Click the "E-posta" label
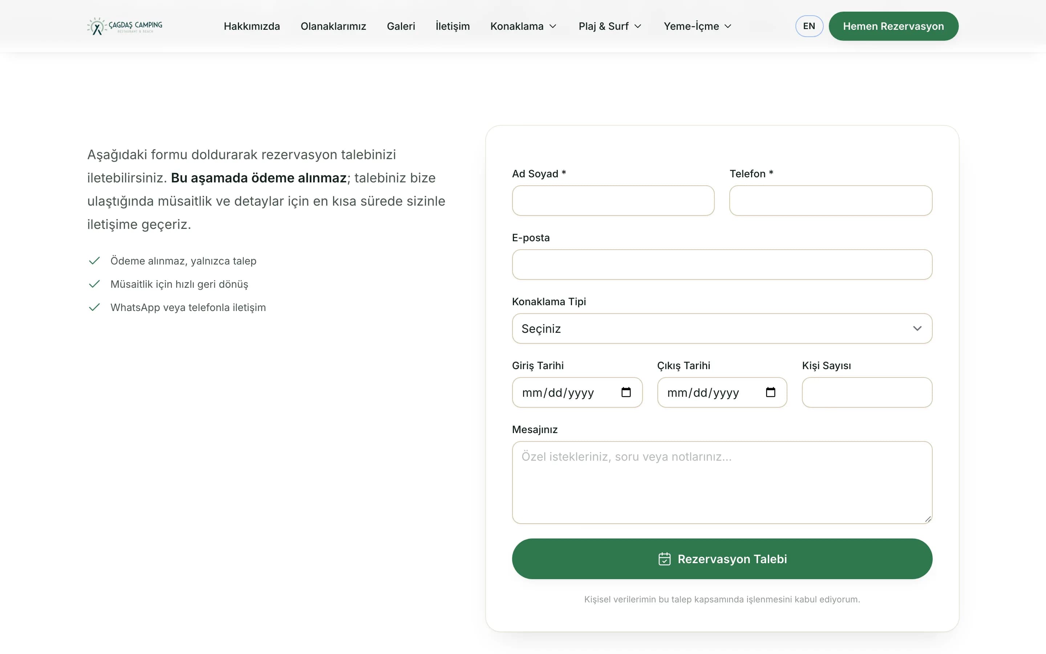This screenshot has width=1046, height=654. click(531, 238)
